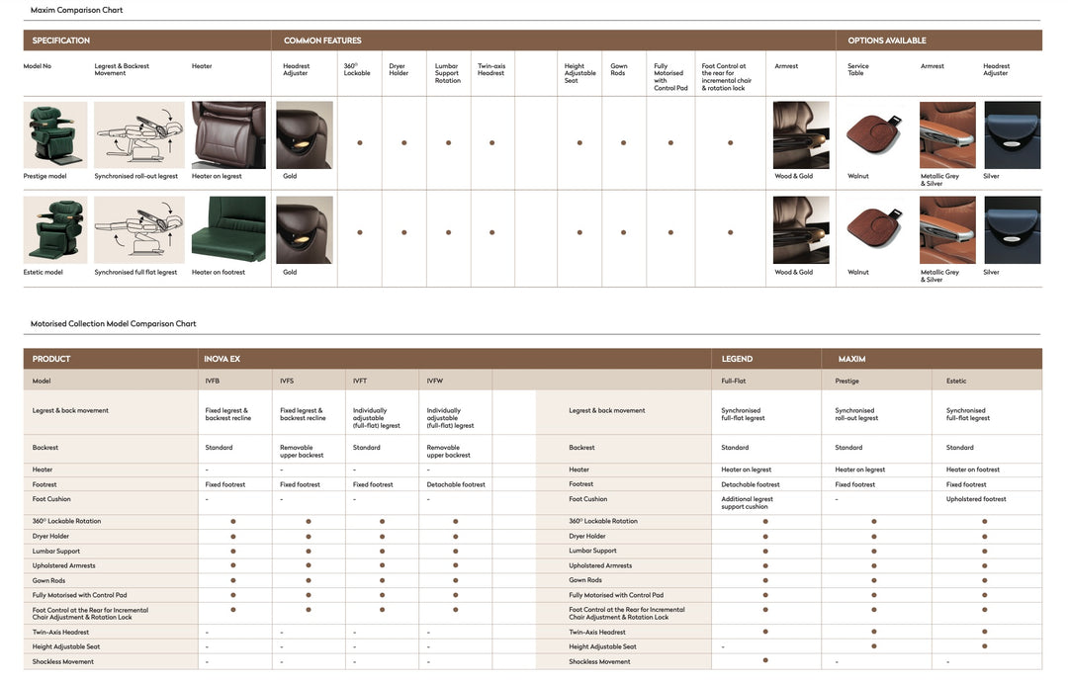
Task: Select the OPTIONS AVAILABLE header band
Action: (x=939, y=41)
